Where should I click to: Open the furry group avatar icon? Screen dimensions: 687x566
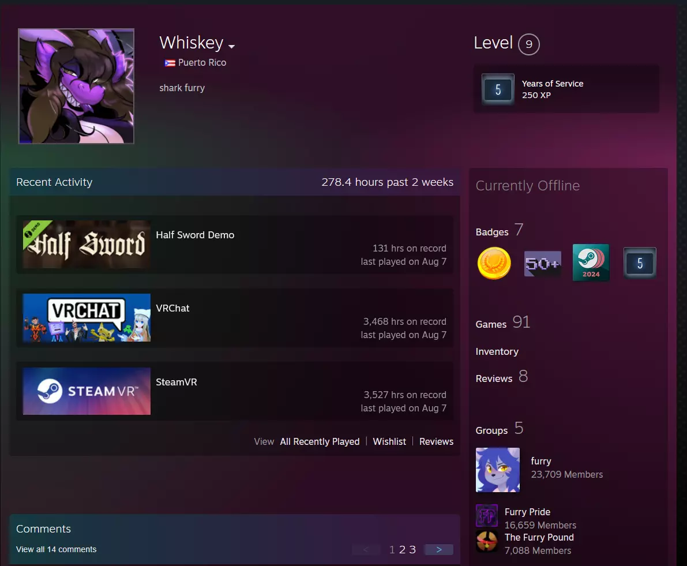[x=497, y=470]
